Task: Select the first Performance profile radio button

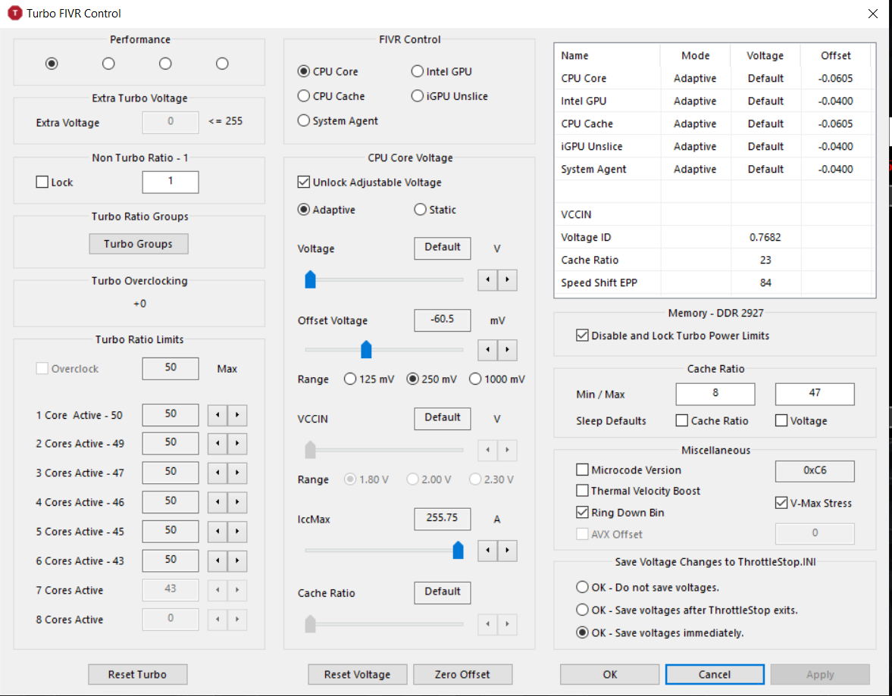Action: (52, 63)
